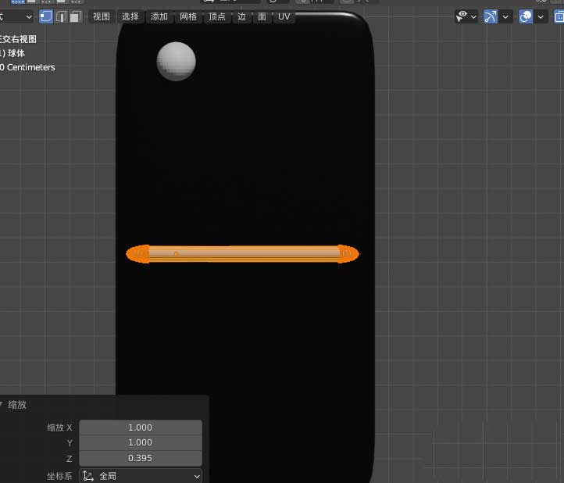Click the orange selected cylinder in viewport
Viewport: 564px width, 483px height.
242,254
